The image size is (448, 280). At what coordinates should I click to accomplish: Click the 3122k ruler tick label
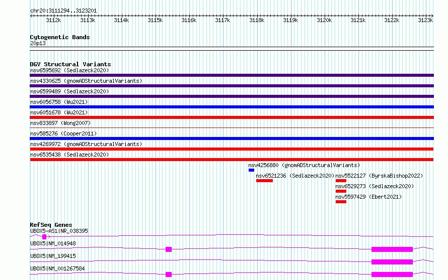(392, 20)
